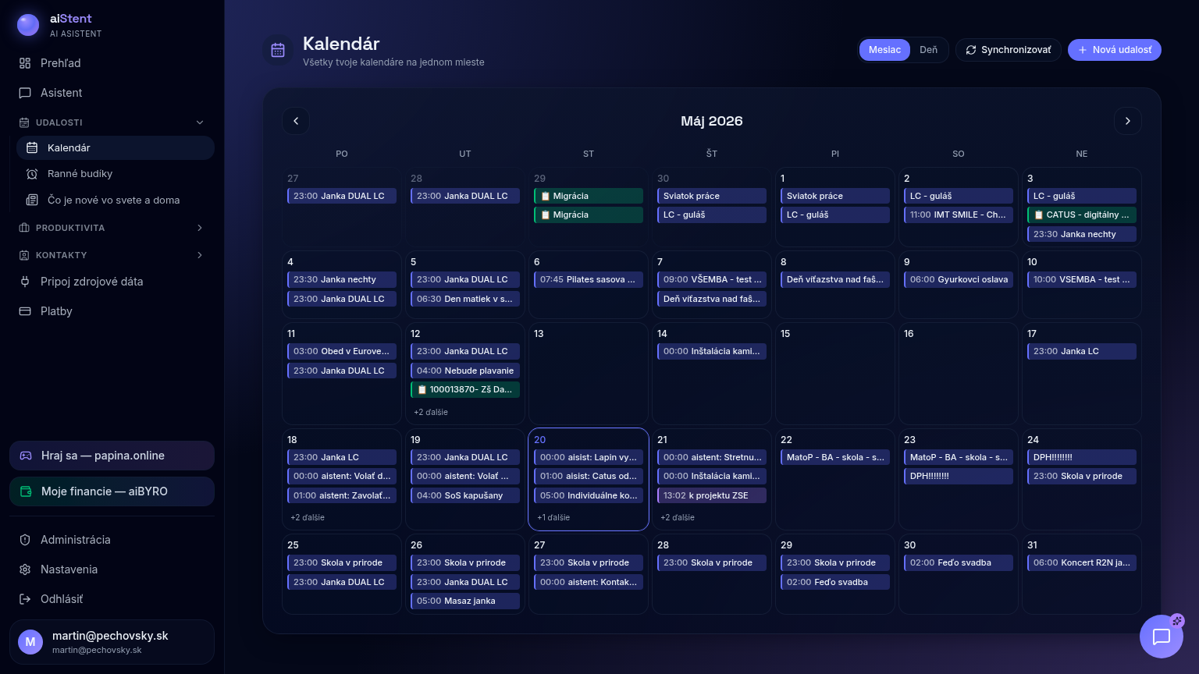Click the Asistent speech bubble icon
The height and width of the screenshot is (674, 1199).
pyautogui.click(x=25, y=93)
